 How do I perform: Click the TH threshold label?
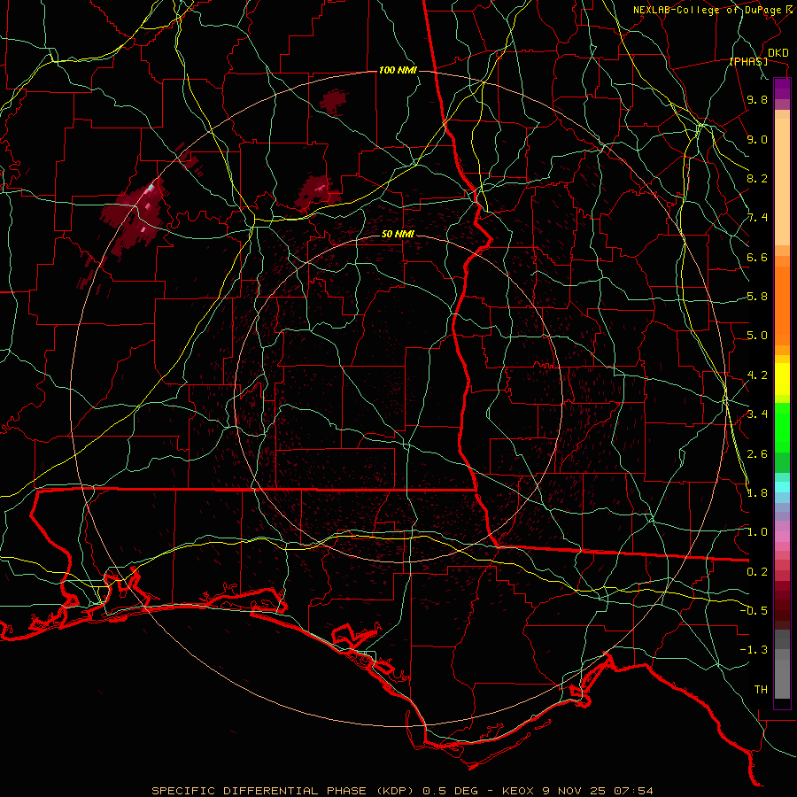[x=761, y=690]
